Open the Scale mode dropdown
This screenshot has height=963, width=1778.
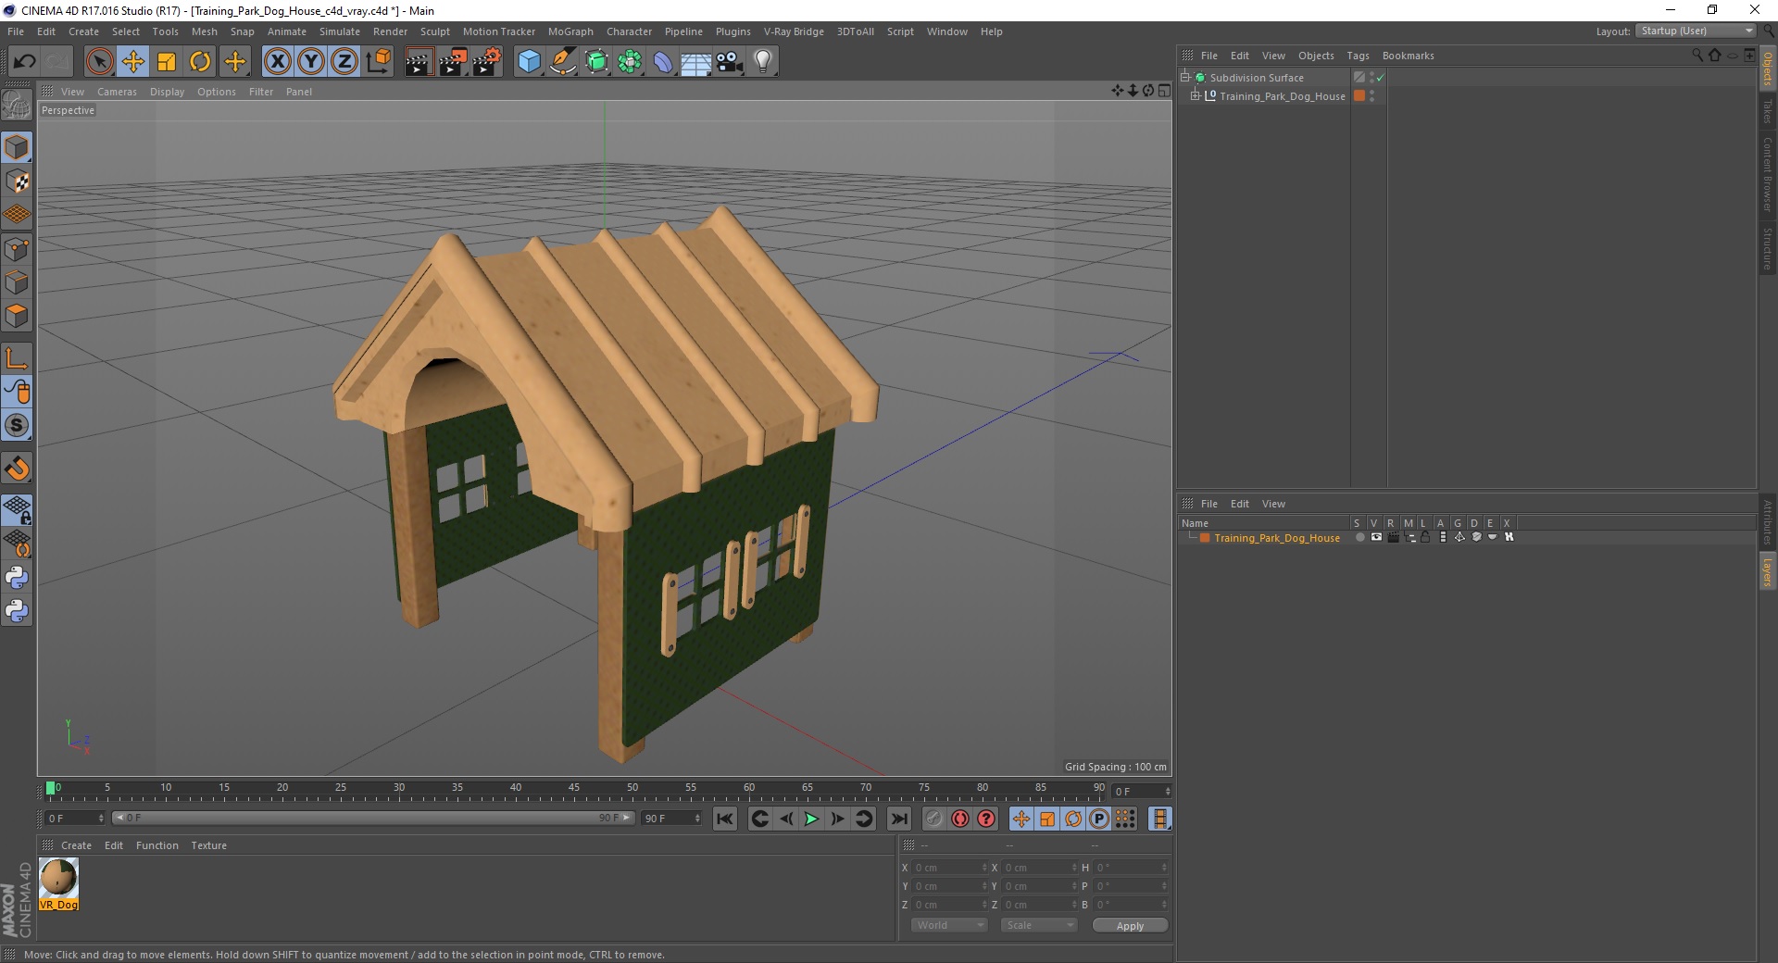(x=1039, y=925)
